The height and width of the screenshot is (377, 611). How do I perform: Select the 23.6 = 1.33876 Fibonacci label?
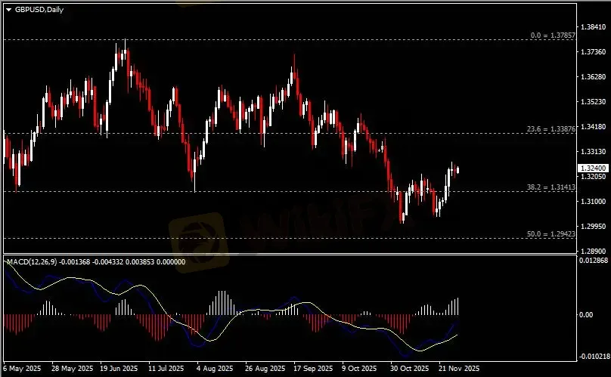coord(551,129)
